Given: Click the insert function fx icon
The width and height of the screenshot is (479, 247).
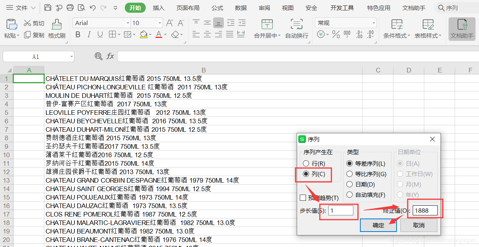Looking at the screenshot, I should [x=110, y=57].
